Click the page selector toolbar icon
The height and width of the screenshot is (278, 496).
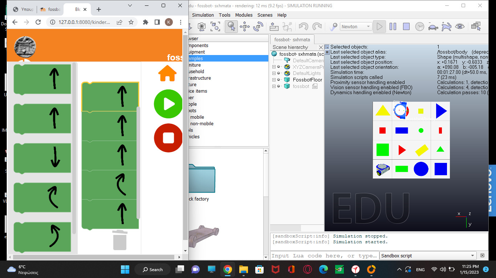(x=476, y=26)
